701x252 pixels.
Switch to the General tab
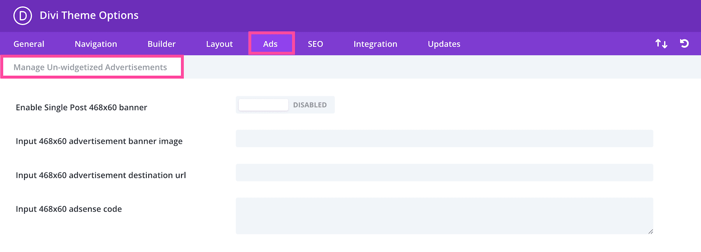coord(29,44)
